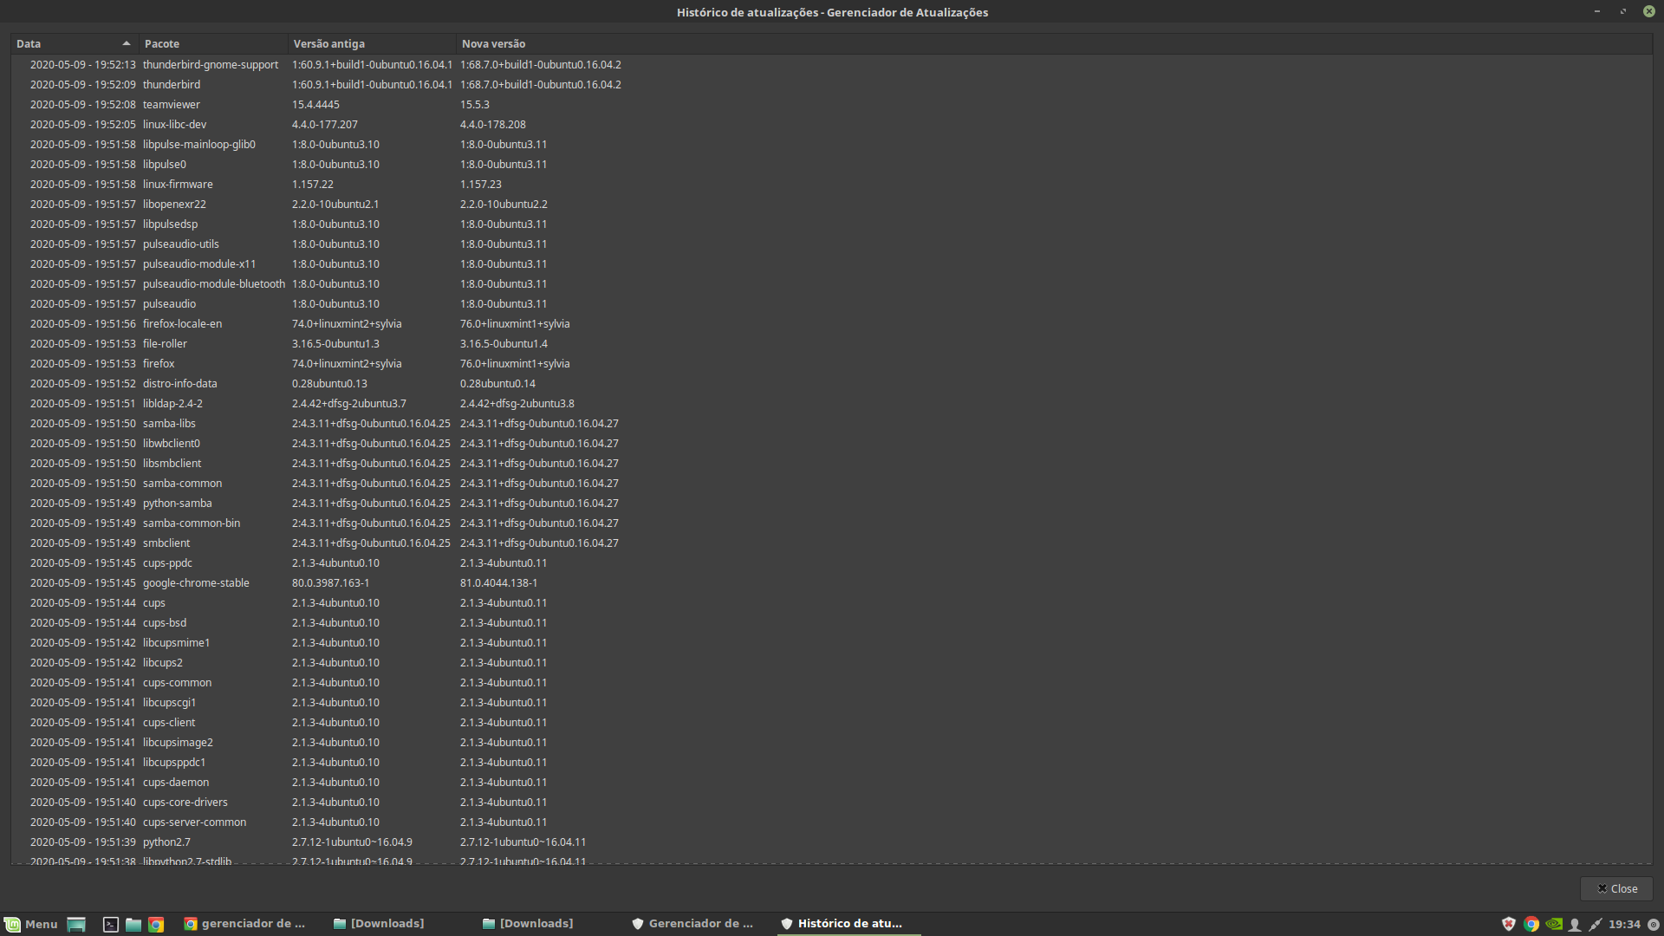Image resolution: width=1664 pixels, height=936 pixels.
Task: Switch to the first Downloads taskbar window
Action: tap(380, 924)
